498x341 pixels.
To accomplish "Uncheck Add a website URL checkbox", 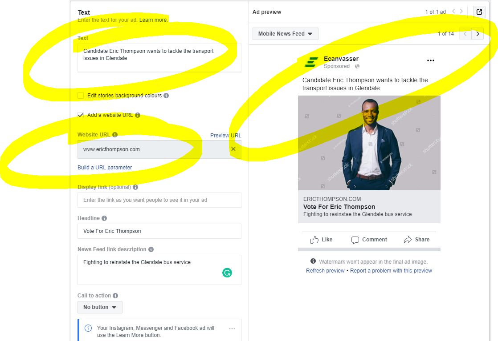I will coord(81,115).
